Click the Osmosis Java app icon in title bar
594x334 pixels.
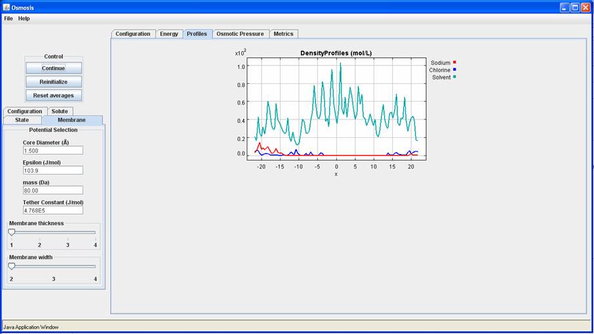(6, 7)
